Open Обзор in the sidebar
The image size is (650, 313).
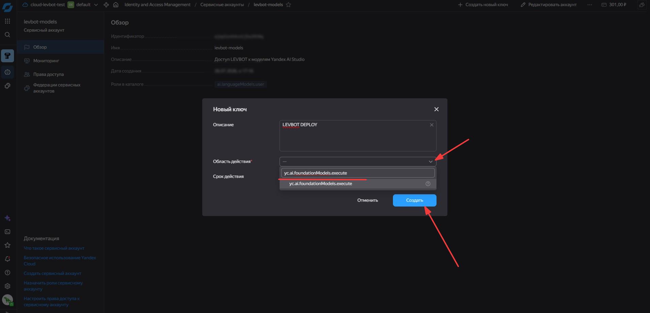point(61,47)
